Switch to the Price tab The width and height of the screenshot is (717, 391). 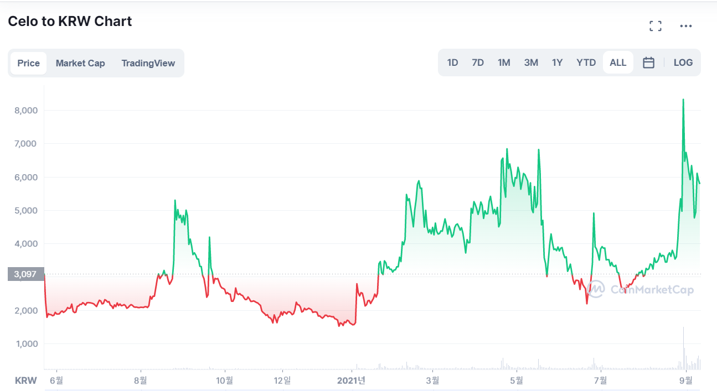28,63
